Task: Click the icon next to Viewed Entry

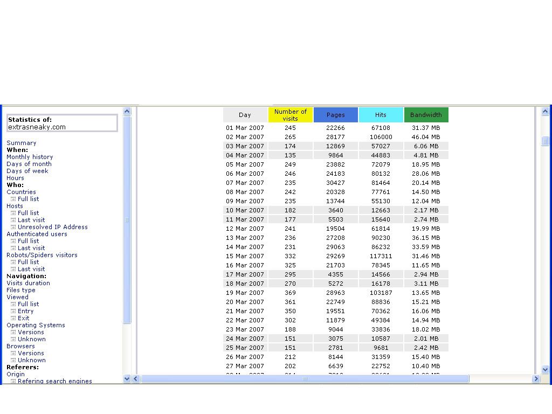Action: tap(13, 311)
